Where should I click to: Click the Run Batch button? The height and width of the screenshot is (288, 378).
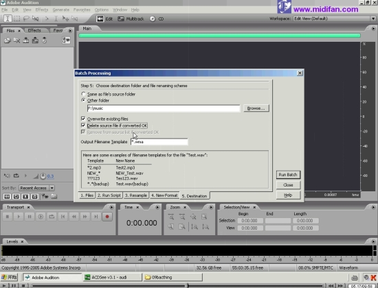tap(288, 175)
